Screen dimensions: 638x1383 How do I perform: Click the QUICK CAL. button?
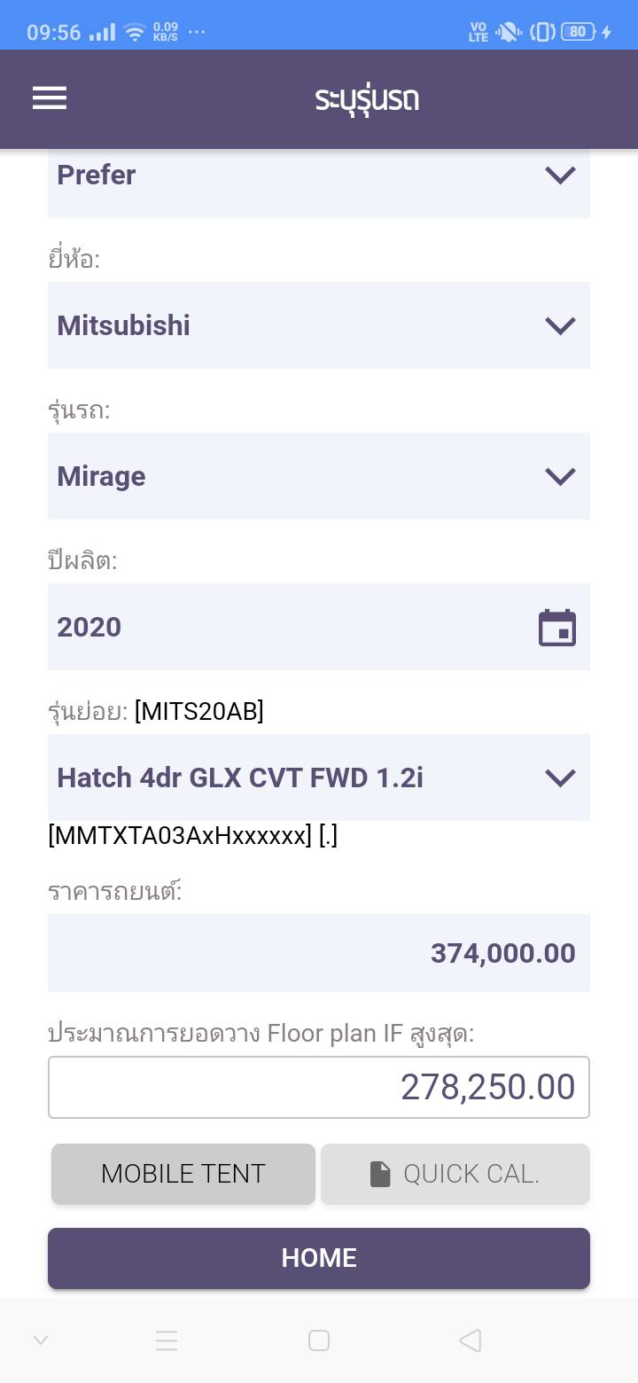455,1174
